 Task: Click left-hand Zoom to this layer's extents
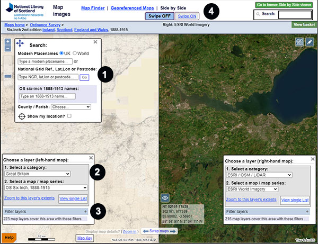pos(29,198)
